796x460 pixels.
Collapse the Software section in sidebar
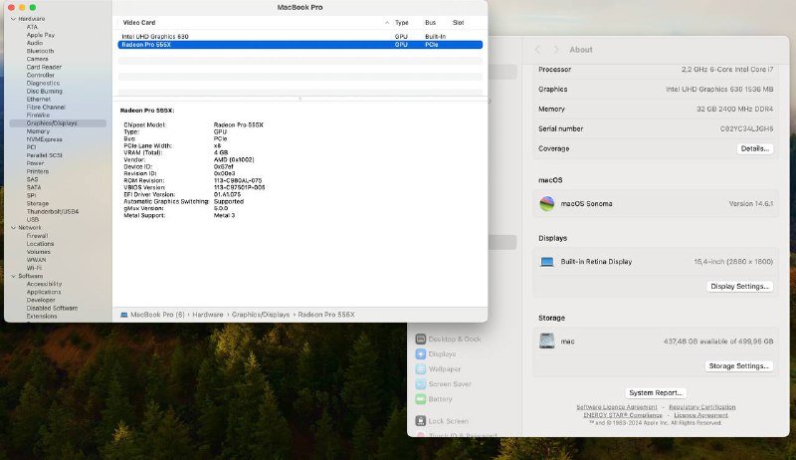(x=13, y=276)
